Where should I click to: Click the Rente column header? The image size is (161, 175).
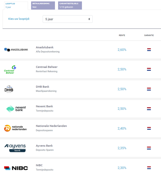coord(122,35)
